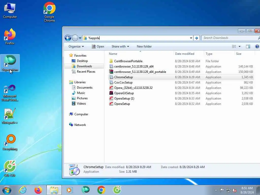Open Supermium from the taskbar
Viewport: 260px width, 195px height.
pyautogui.click(x=86, y=190)
